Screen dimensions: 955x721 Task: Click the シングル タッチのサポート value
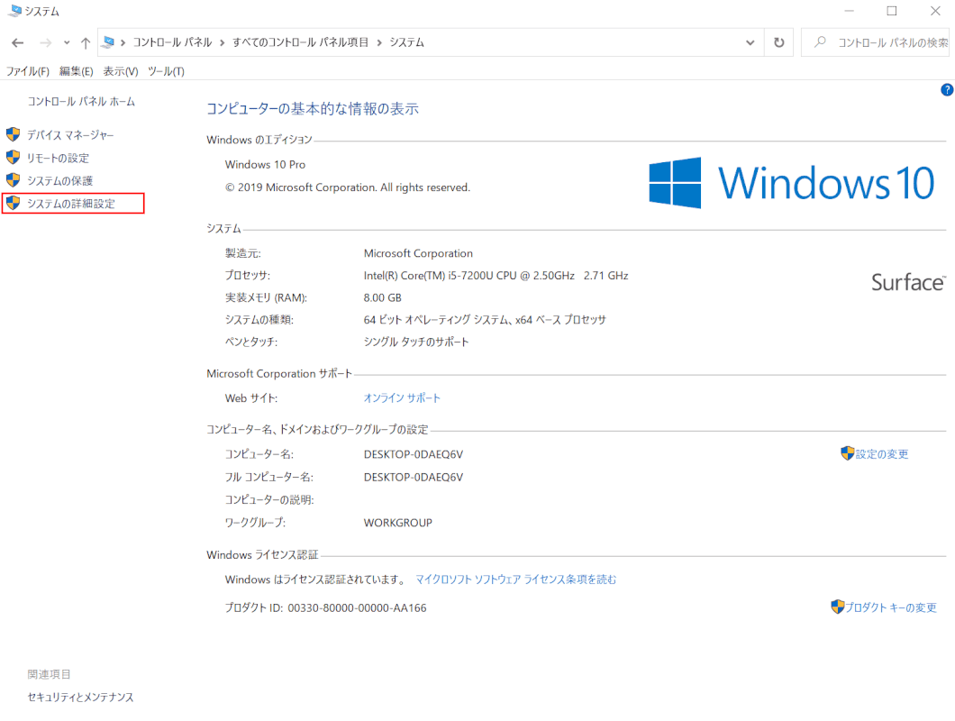[416, 342]
